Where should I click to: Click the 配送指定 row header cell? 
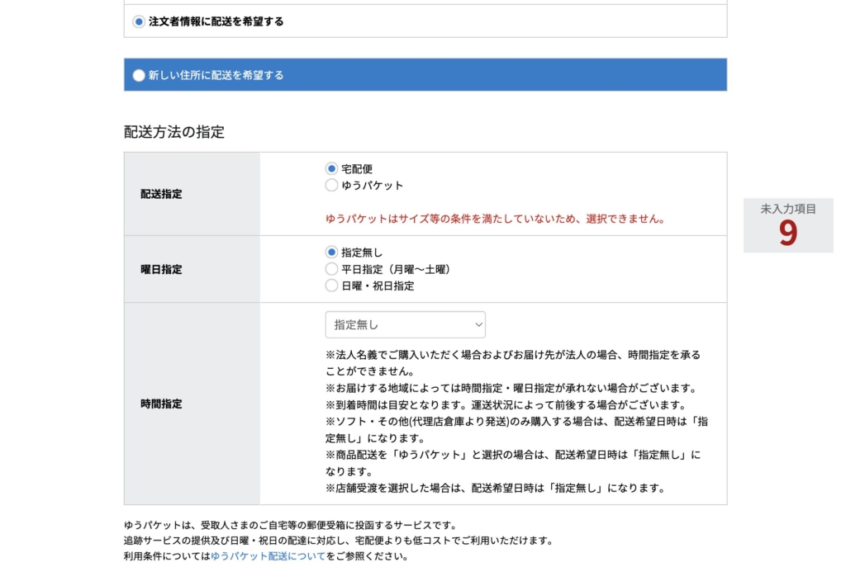161,195
